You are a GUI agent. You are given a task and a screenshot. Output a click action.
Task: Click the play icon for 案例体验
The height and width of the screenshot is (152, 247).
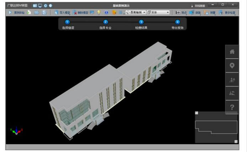(10, 12)
